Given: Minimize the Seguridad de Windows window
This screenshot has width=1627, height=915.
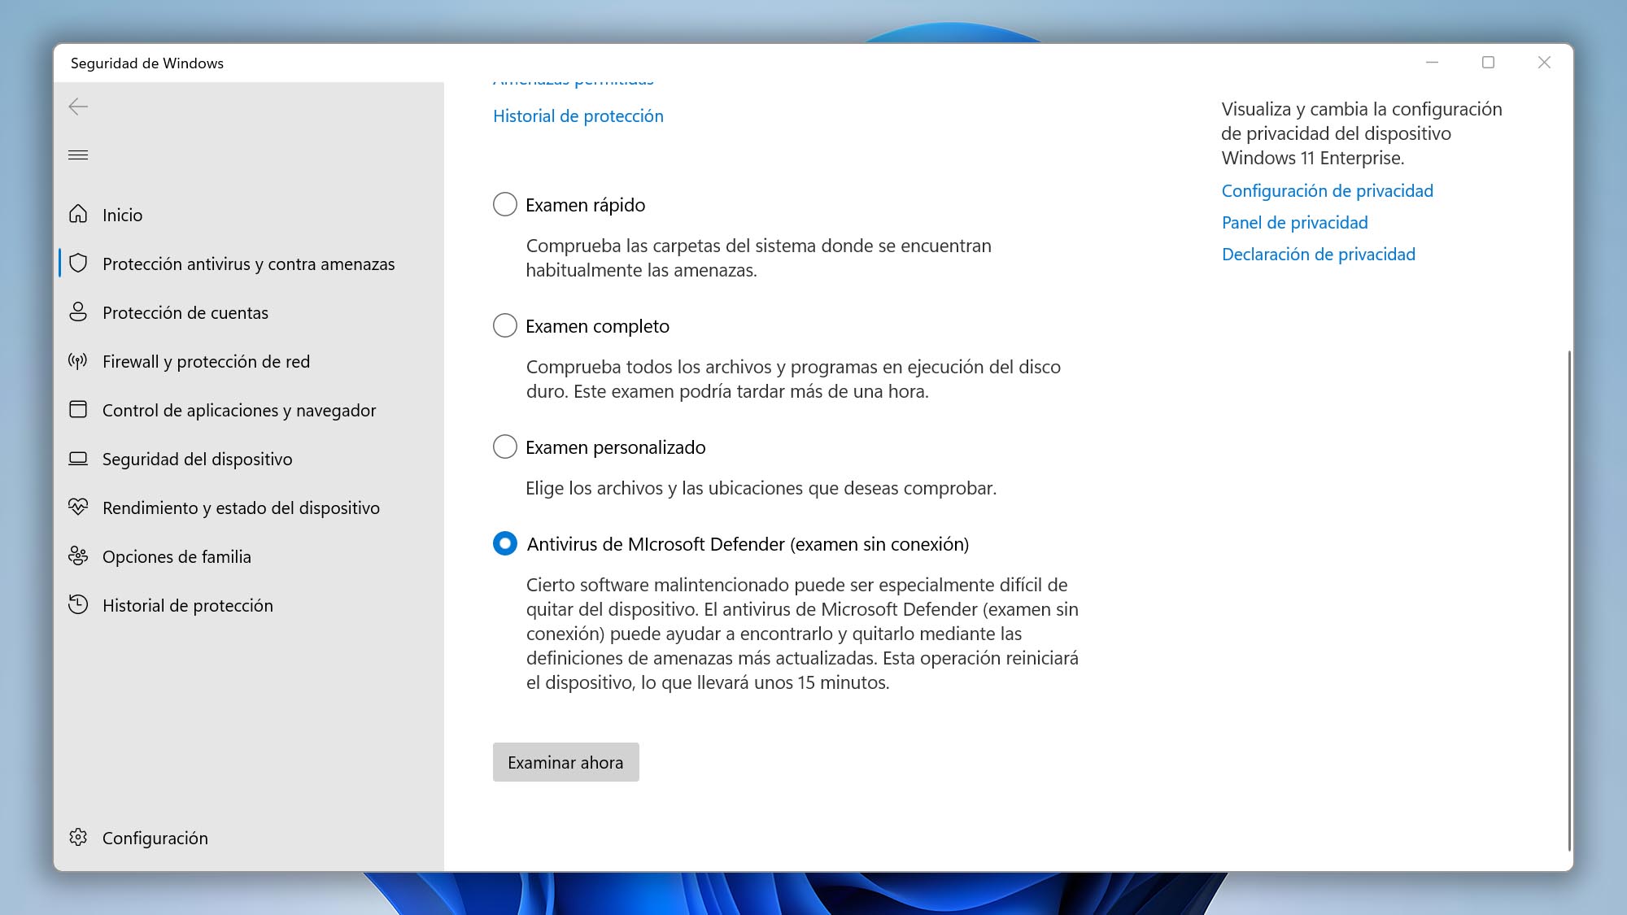Looking at the screenshot, I should [x=1433, y=63].
